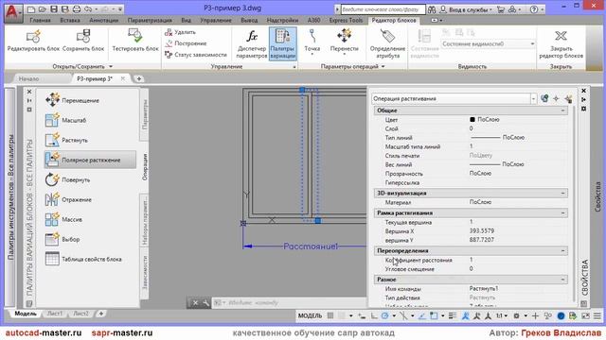
Task: Click the New drawing icon in quick access toolbar
Action: tap(31, 8)
